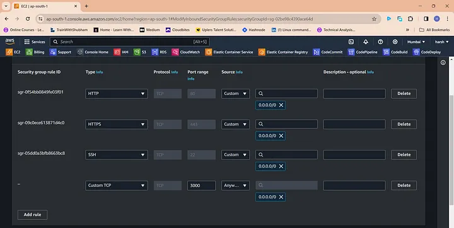Open CloudWatch from the favorites bar
Screen dimensions: 454x228
click(186, 52)
